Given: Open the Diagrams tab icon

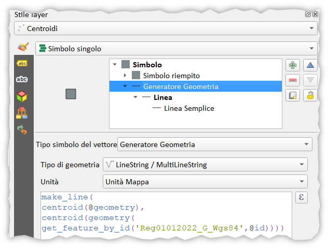Looking at the screenshot, I should pos(22,112).
